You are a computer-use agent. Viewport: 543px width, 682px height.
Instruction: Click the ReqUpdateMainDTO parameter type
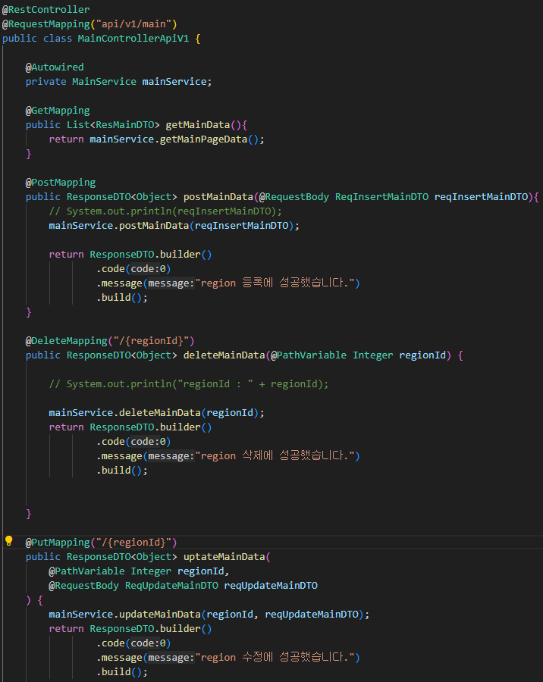[x=171, y=586]
